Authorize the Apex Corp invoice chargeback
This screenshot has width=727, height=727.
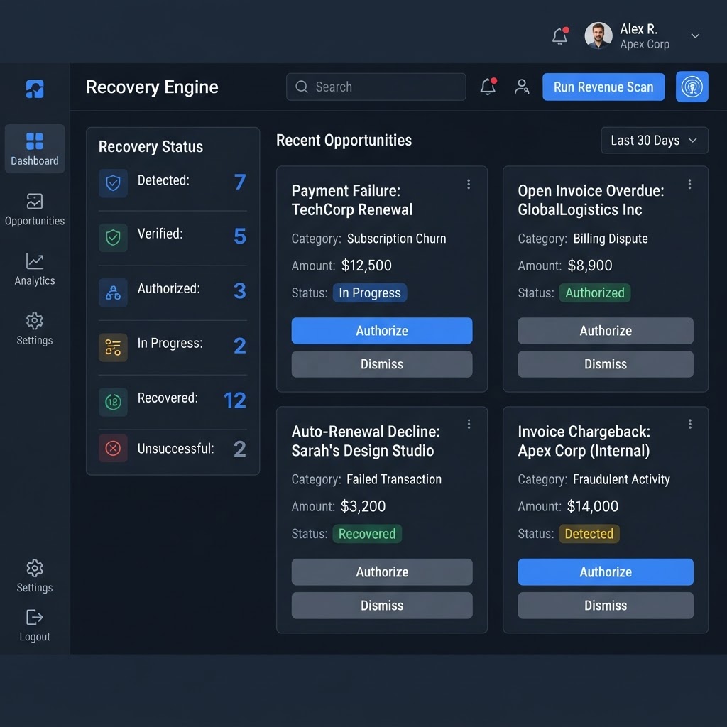606,572
